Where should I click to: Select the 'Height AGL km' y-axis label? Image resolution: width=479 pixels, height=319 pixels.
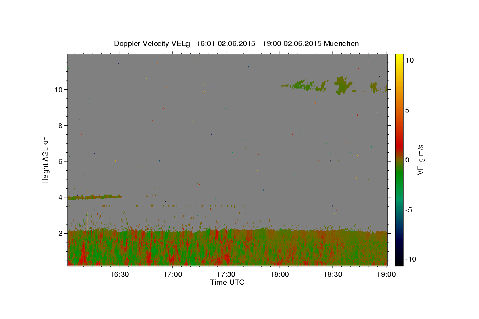click(x=46, y=160)
